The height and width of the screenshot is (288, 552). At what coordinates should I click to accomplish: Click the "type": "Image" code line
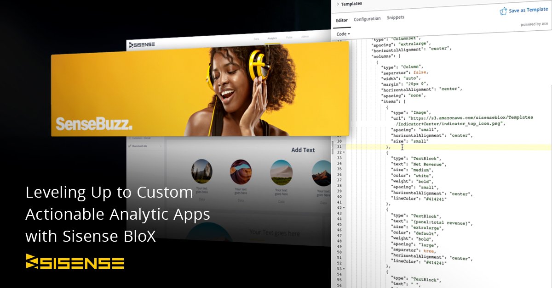coord(411,112)
